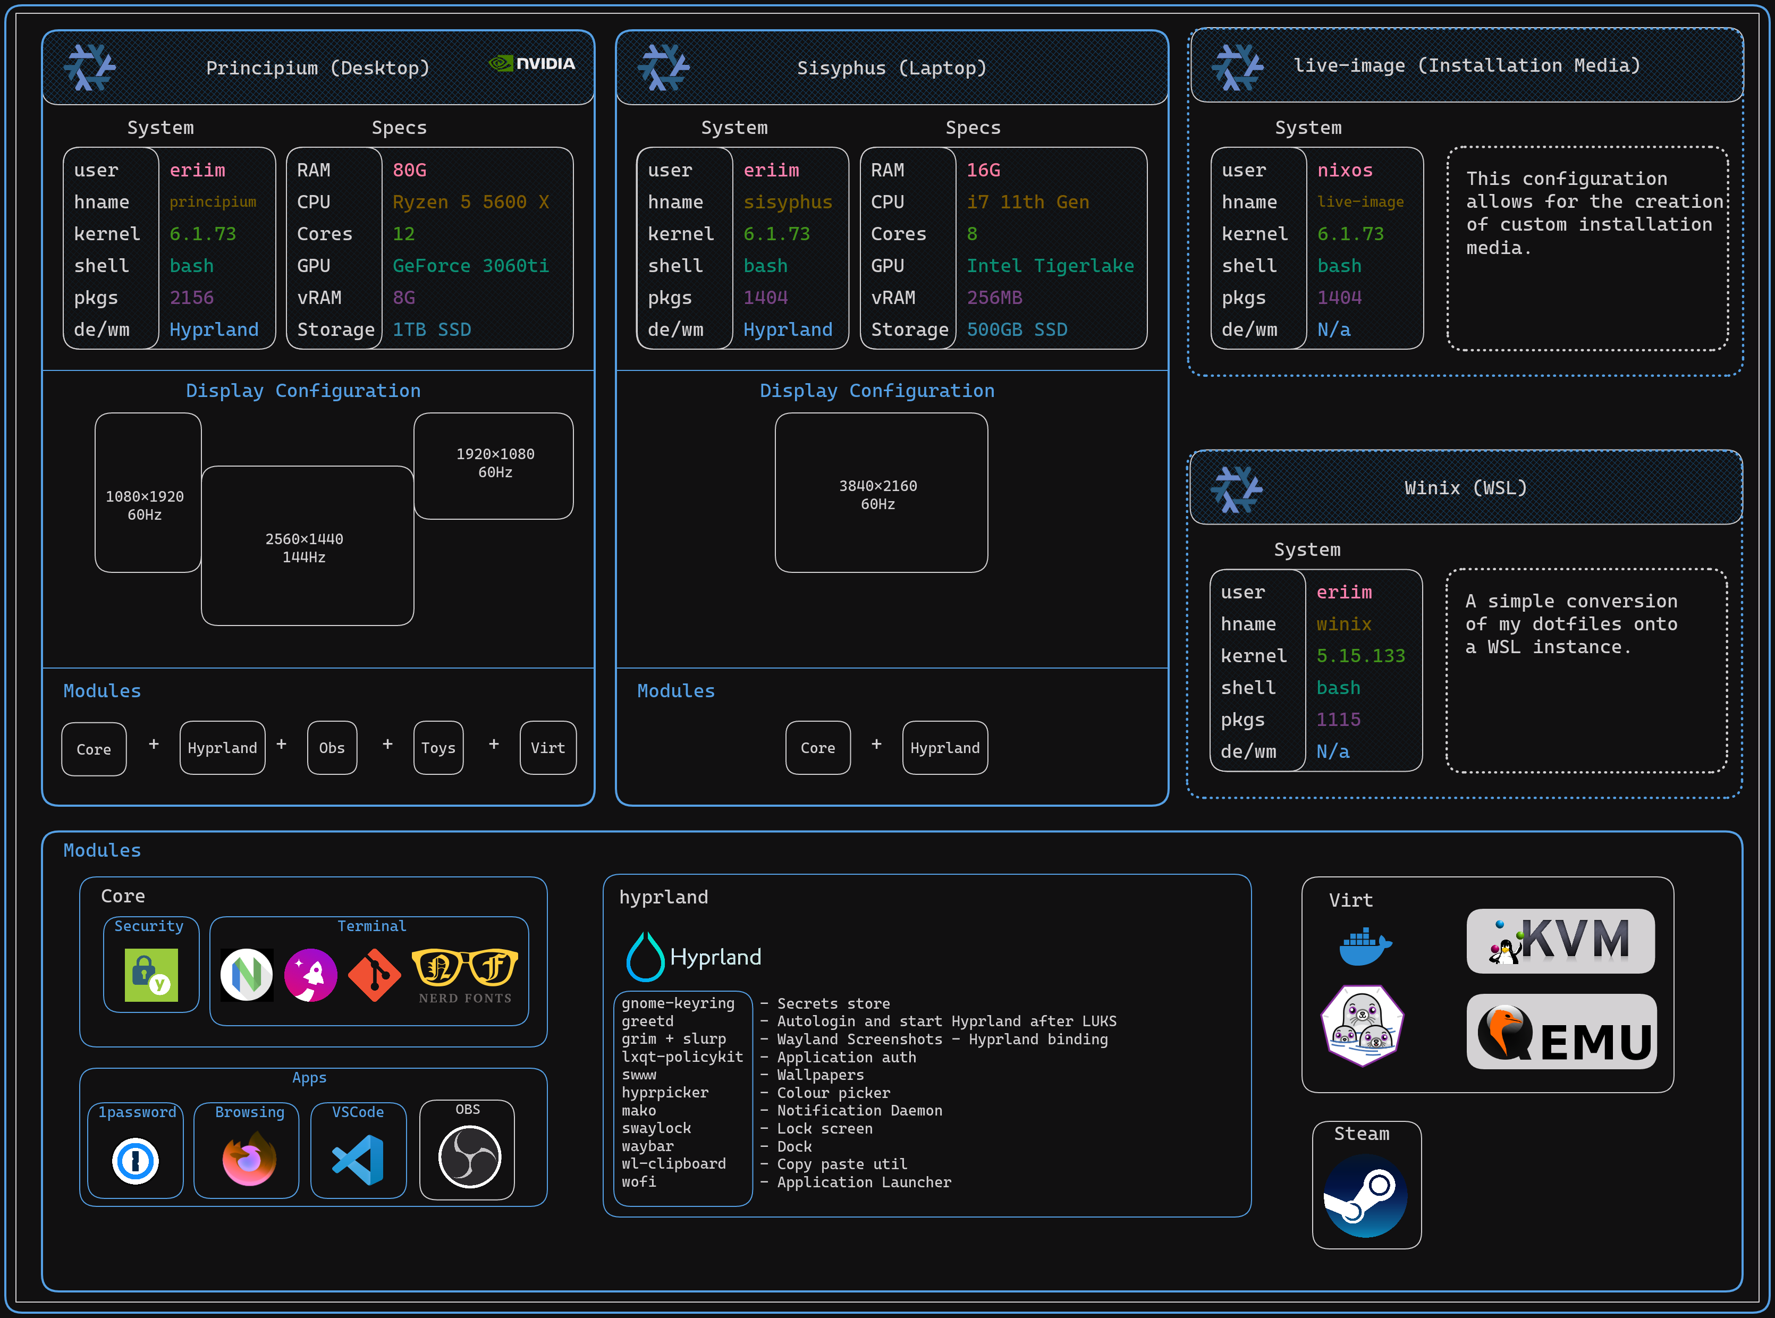Image resolution: width=1775 pixels, height=1318 pixels.
Task: Click the QEMU logo
Action: coord(1561,1032)
